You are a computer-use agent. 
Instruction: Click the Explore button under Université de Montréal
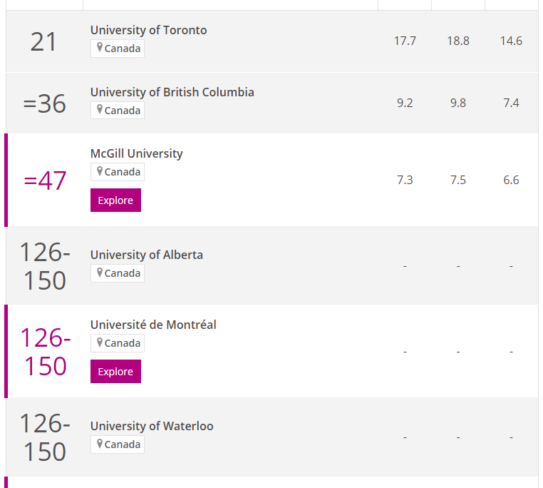coord(115,372)
